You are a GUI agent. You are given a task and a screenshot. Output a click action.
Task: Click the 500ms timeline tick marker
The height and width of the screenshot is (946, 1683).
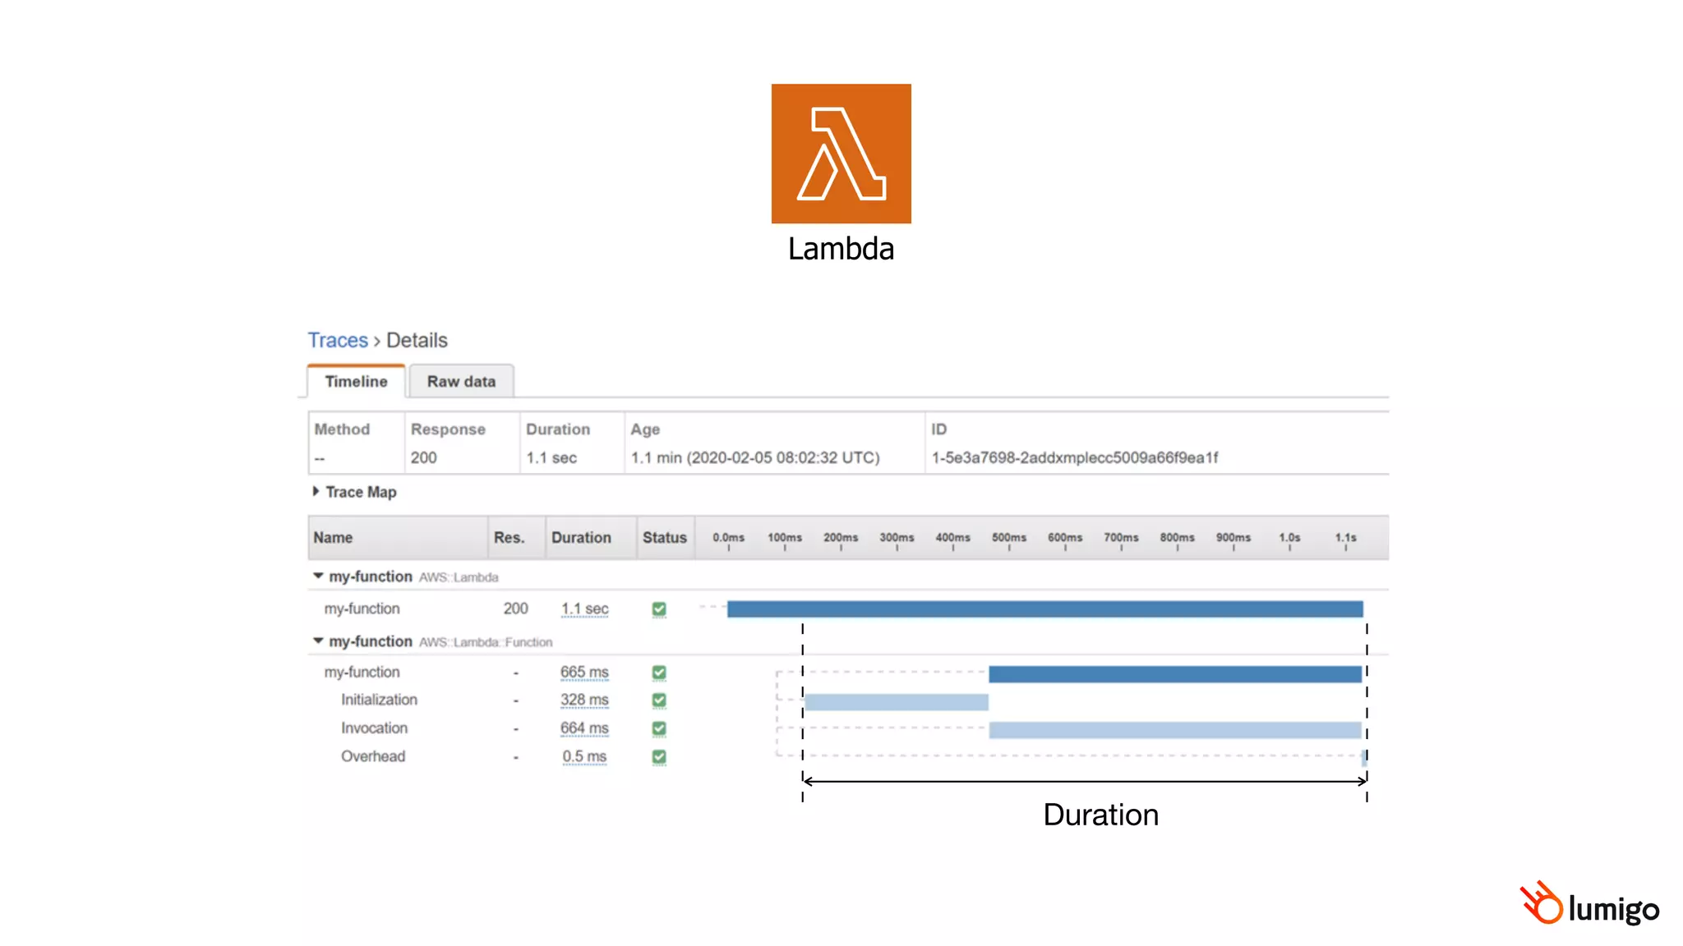1008,539
